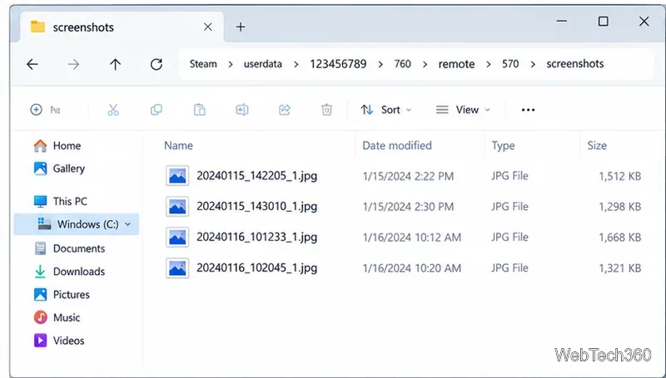Navigate to remote breadcrumb folder

(x=456, y=64)
